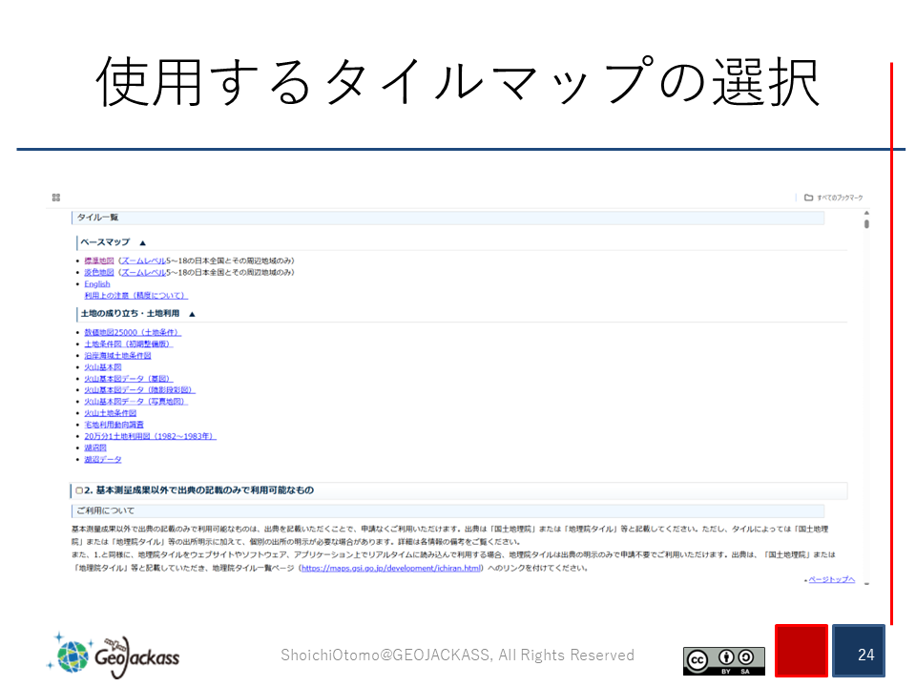
Task: Open the 標準地図 tile link
Action: 98,260
